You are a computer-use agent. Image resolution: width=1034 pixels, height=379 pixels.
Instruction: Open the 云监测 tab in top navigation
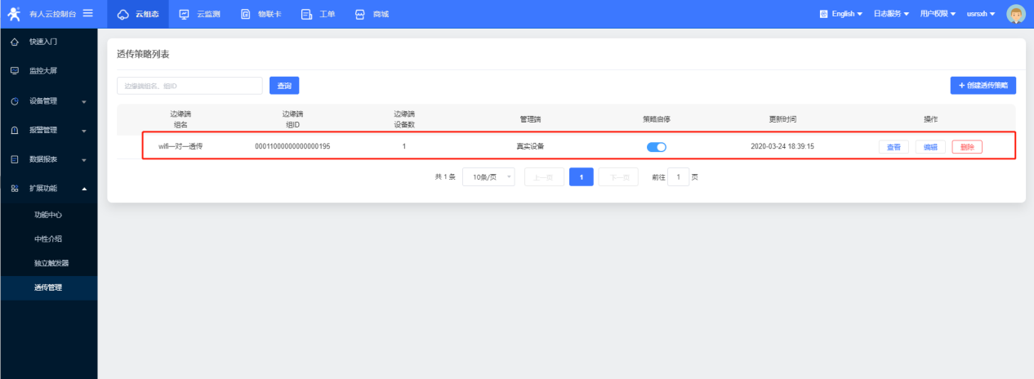coord(200,14)
